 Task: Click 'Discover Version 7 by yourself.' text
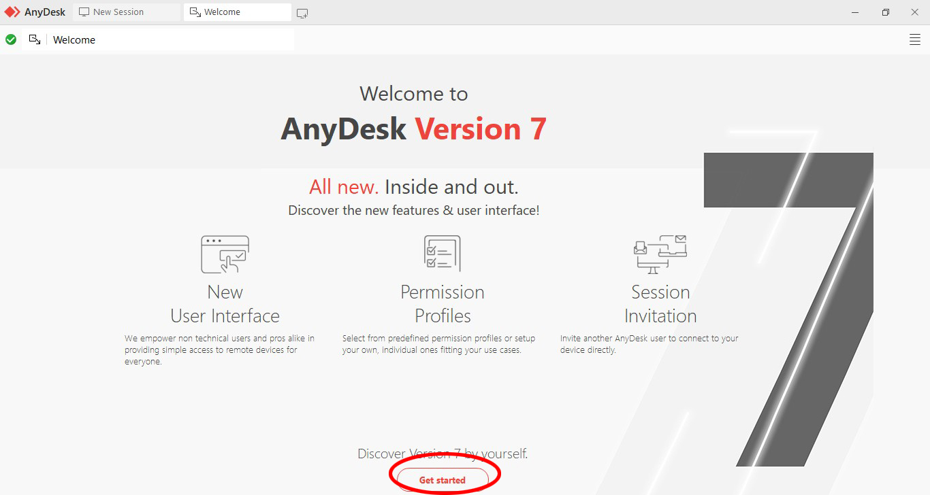coord(443,454)
